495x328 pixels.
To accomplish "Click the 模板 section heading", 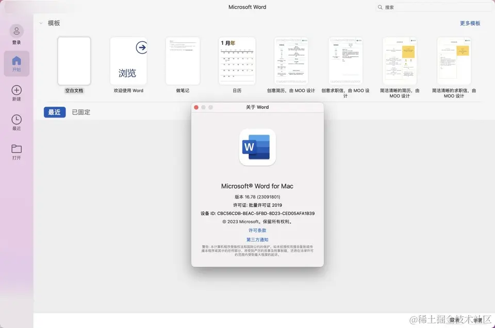I will click(x=54, y=23).
